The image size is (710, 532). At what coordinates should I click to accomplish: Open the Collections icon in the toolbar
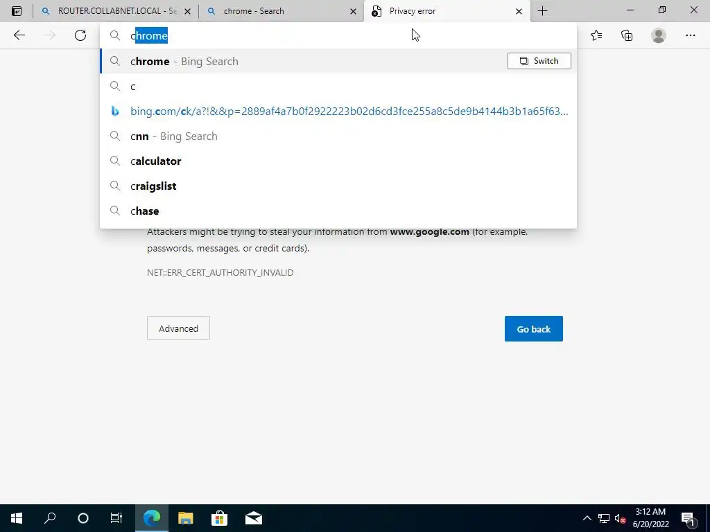point(627,35)
